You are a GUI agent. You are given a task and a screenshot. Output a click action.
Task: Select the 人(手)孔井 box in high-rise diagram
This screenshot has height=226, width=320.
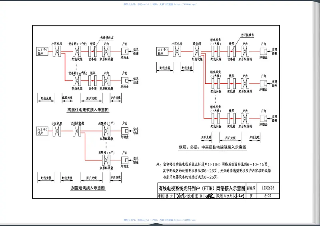tap(40, 52)
